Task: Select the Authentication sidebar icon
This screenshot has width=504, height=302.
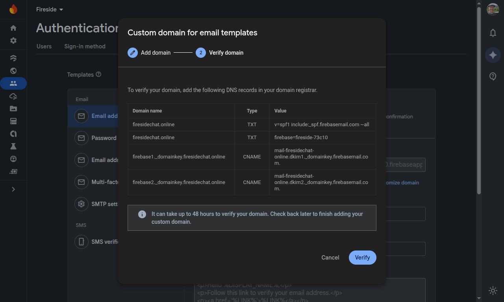Action: (13, 83)
